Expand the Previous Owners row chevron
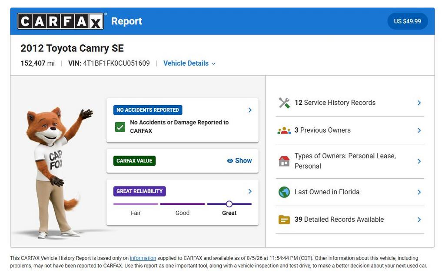 [419, 130]
